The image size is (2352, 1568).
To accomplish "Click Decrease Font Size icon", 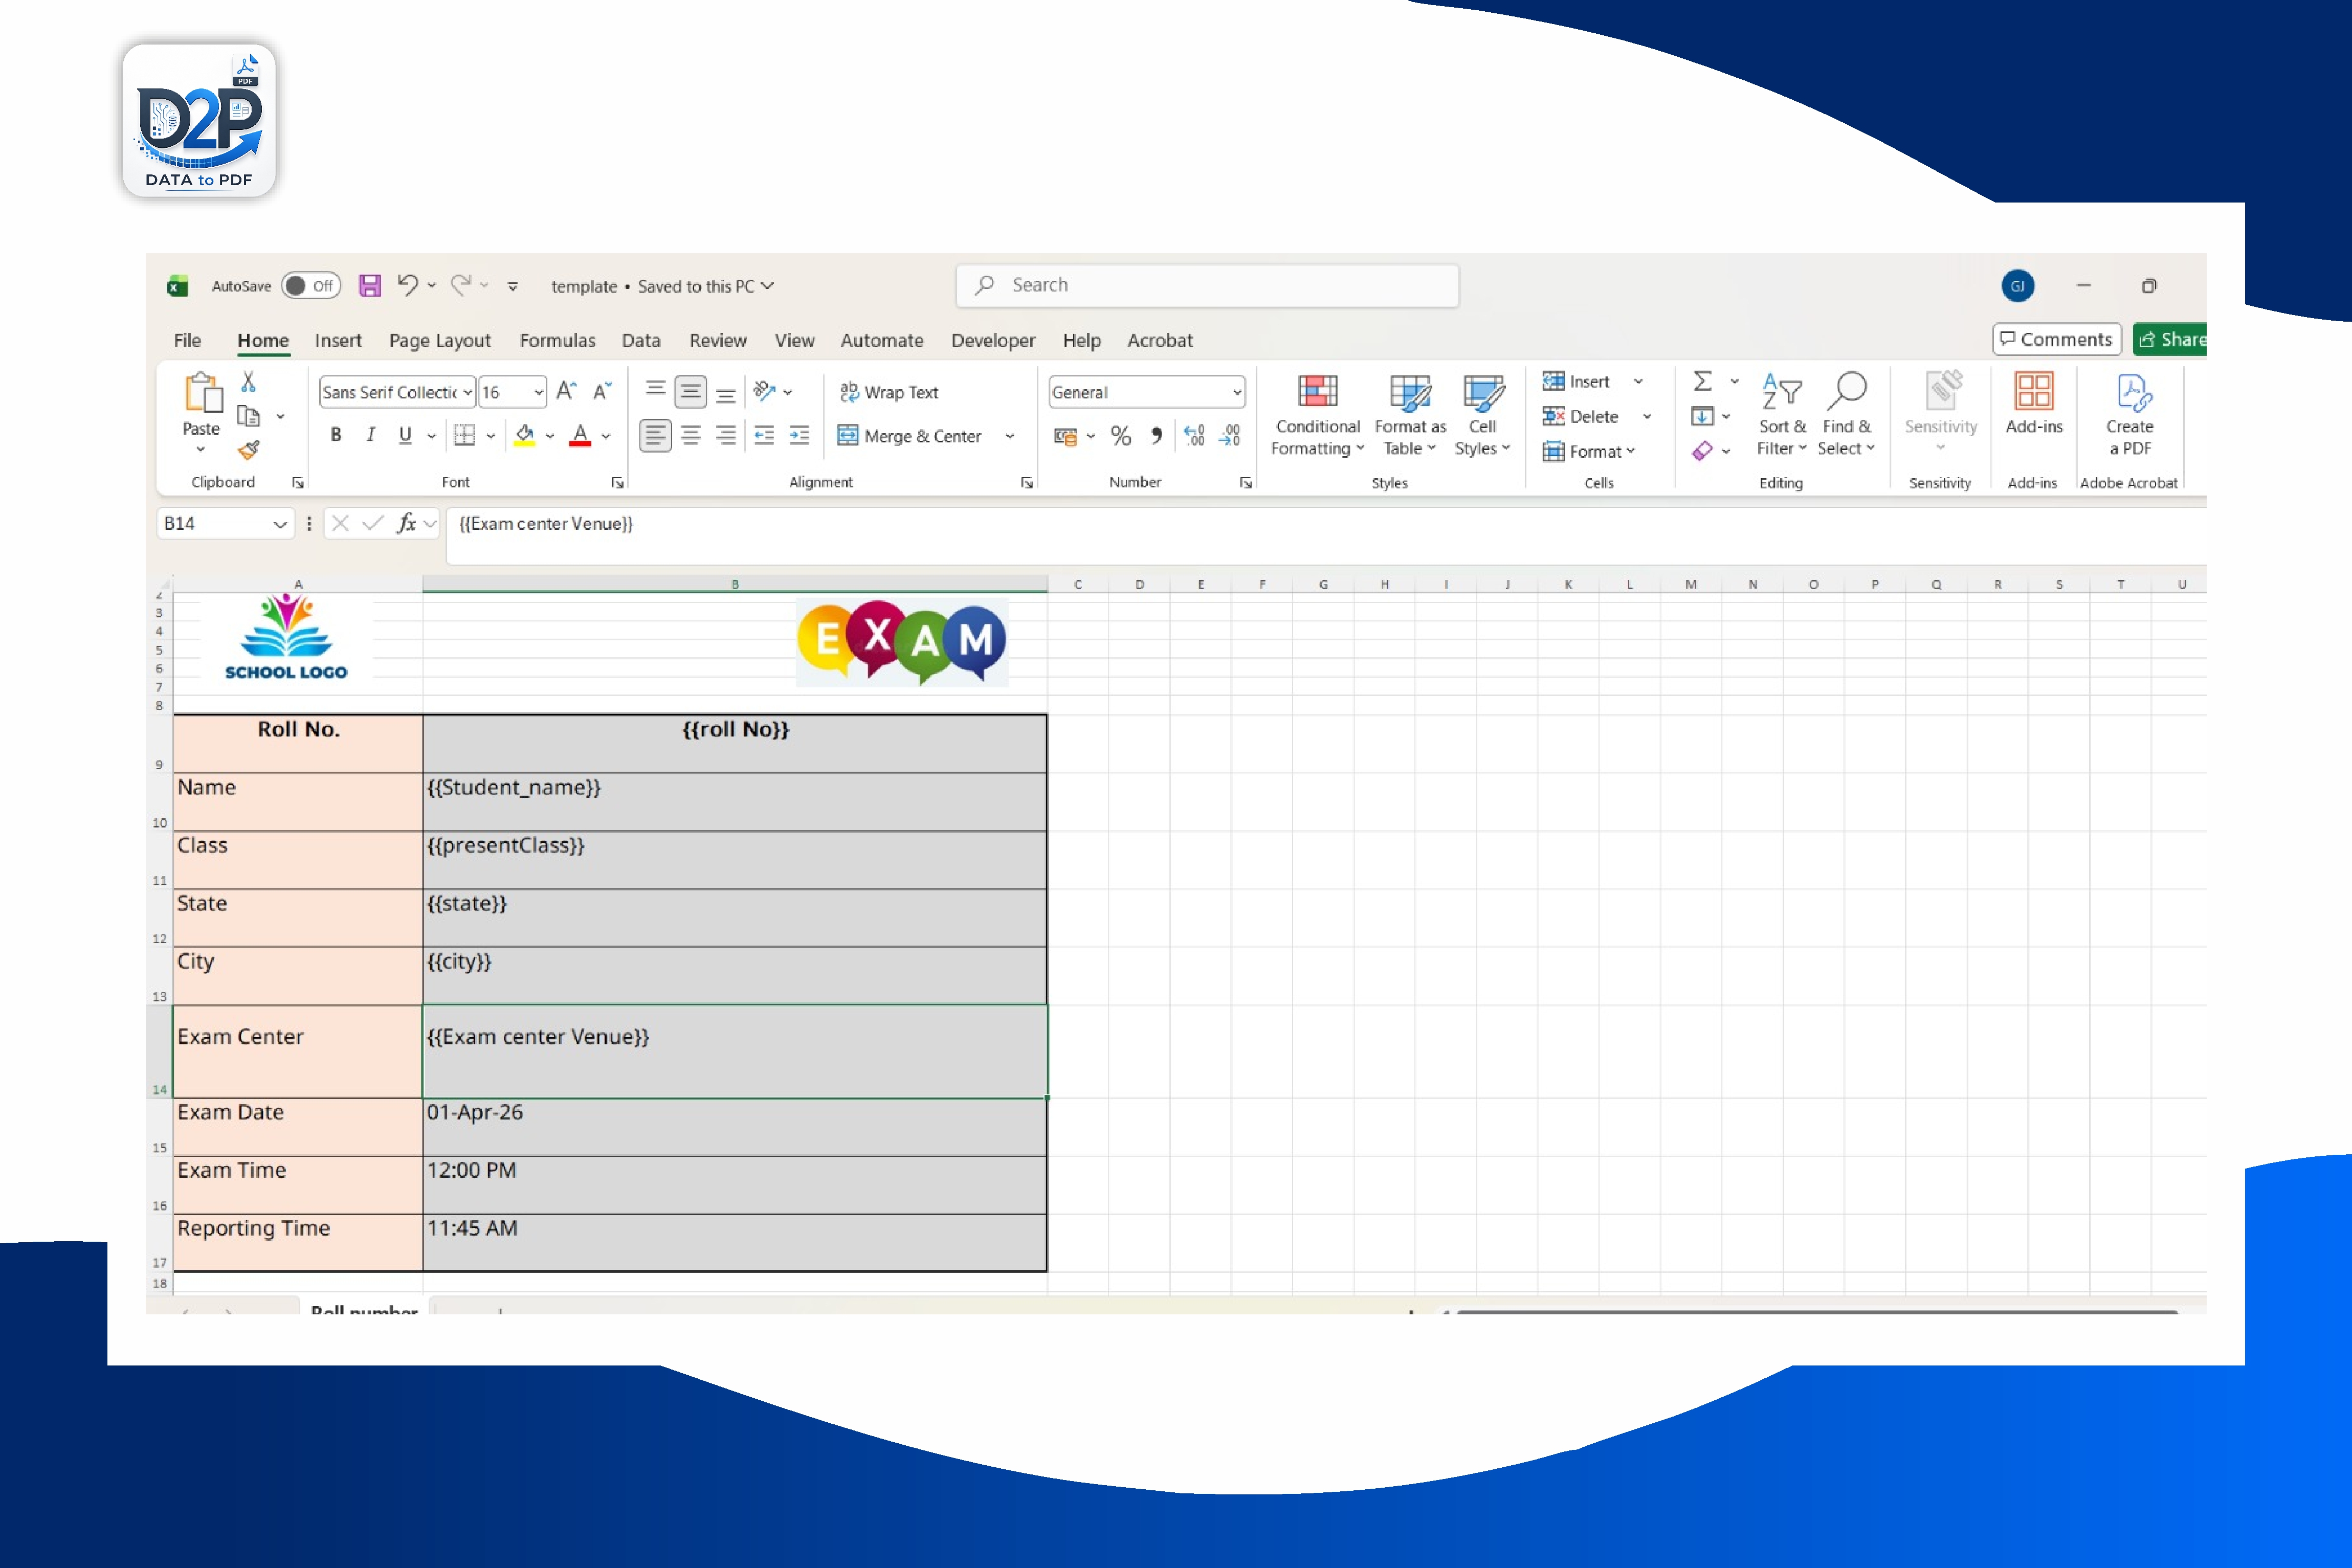I will click(x=602, y=391).
